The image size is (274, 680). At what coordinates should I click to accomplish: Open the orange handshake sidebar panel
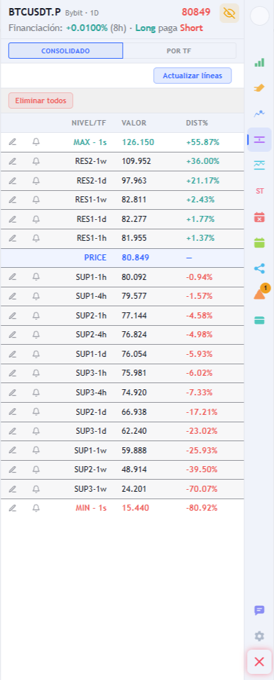coord(259,88)
